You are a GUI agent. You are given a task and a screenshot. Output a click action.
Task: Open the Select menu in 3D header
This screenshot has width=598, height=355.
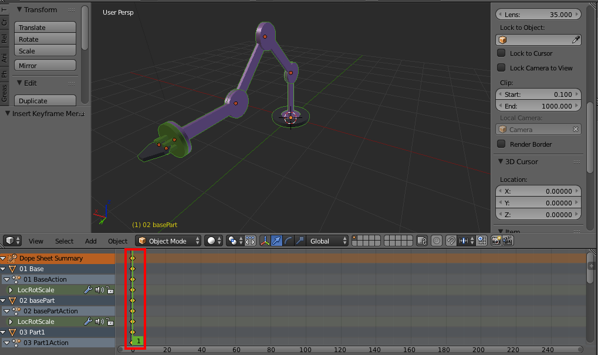64,241
